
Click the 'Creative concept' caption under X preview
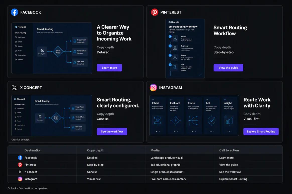click(x=20, y=139)
